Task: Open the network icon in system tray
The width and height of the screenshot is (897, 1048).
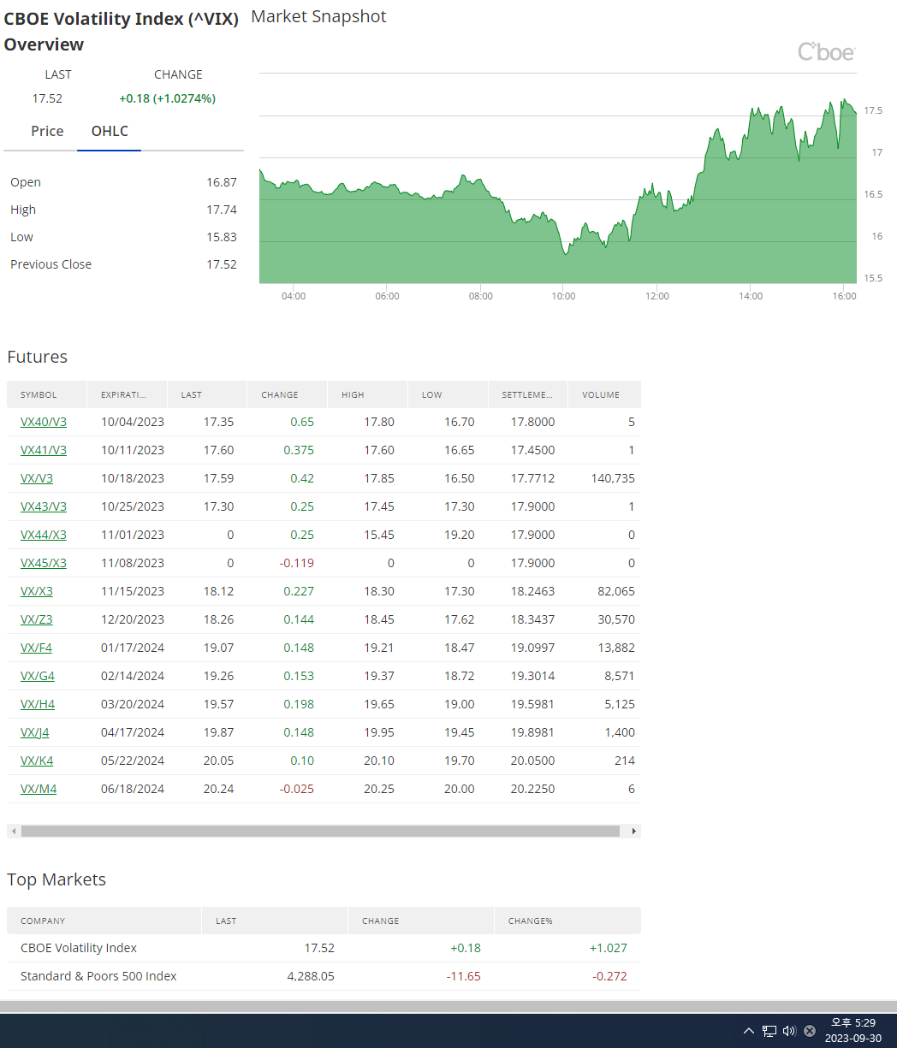Action: (769, 1031)
